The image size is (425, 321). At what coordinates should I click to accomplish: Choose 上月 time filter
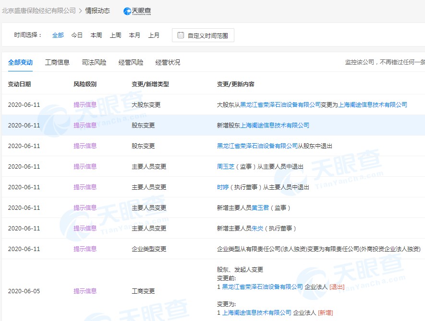click(x=154, y=35)
